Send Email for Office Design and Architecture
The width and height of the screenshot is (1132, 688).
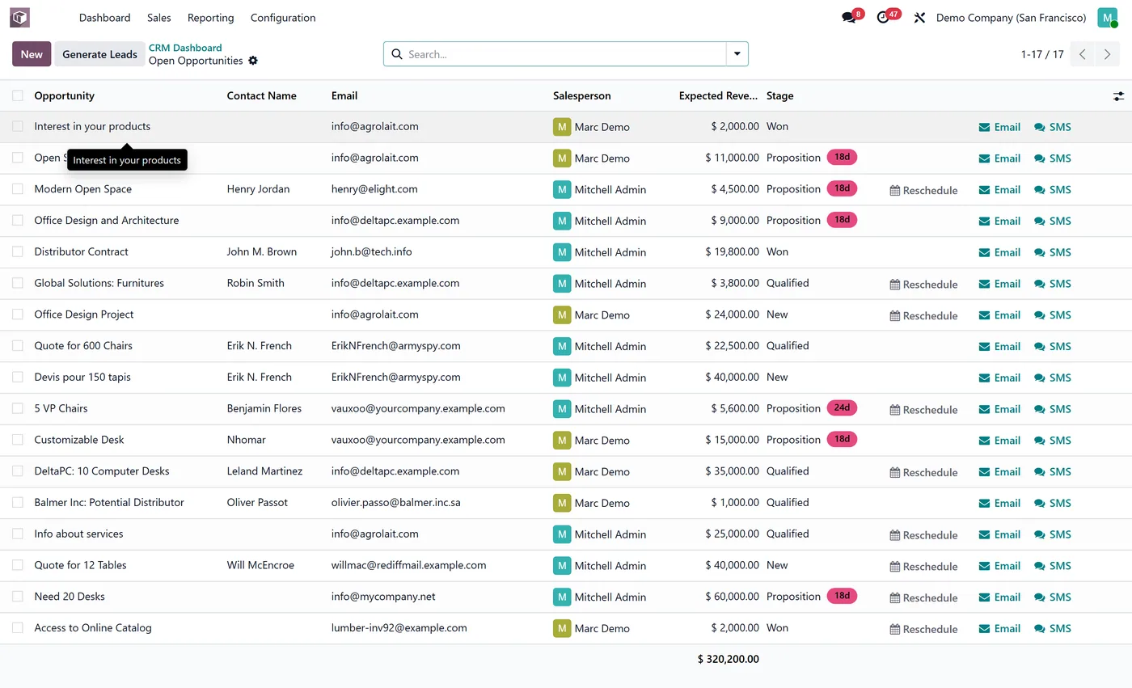point(999,221)
